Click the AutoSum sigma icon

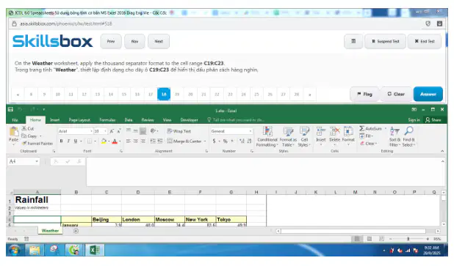click(362, 128)
